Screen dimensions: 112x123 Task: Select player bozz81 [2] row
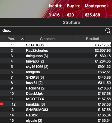pos(56,83)
